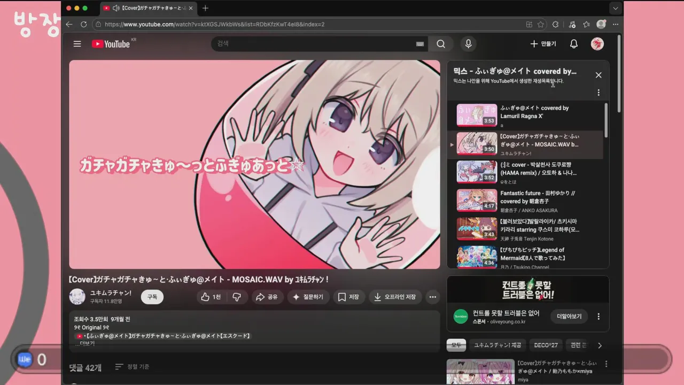Click the 더알아보기 ad button

pos(569,316)
